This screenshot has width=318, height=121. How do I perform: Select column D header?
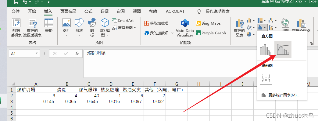pos(111,84)
